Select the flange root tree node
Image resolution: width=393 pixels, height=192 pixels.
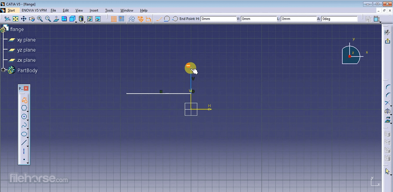pos(17,29)
